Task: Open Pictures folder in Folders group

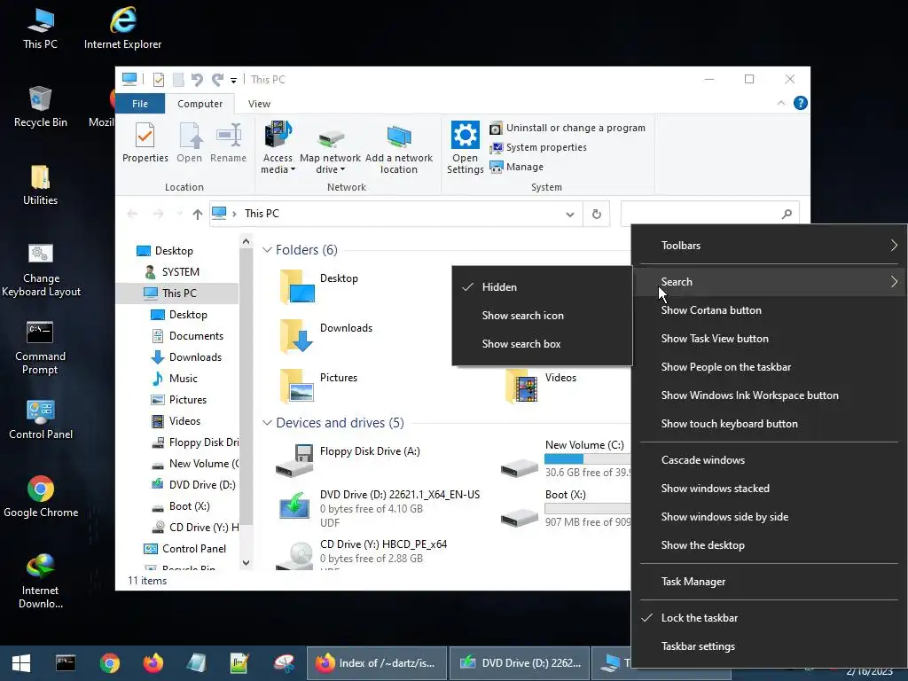Action: pyautogui.click(x=318, y=386)
